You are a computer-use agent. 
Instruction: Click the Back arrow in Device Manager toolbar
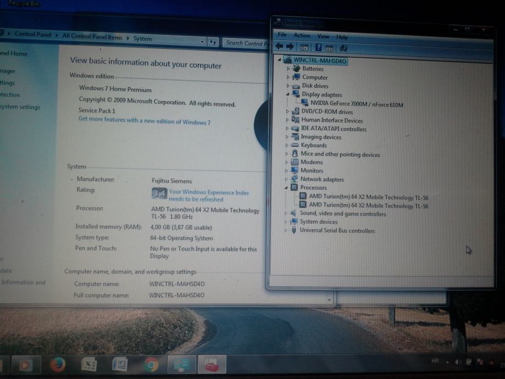point(279,46)
